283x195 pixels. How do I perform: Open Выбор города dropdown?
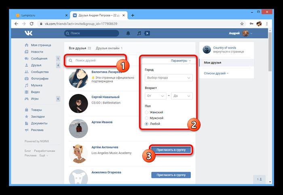coord(169,78)
